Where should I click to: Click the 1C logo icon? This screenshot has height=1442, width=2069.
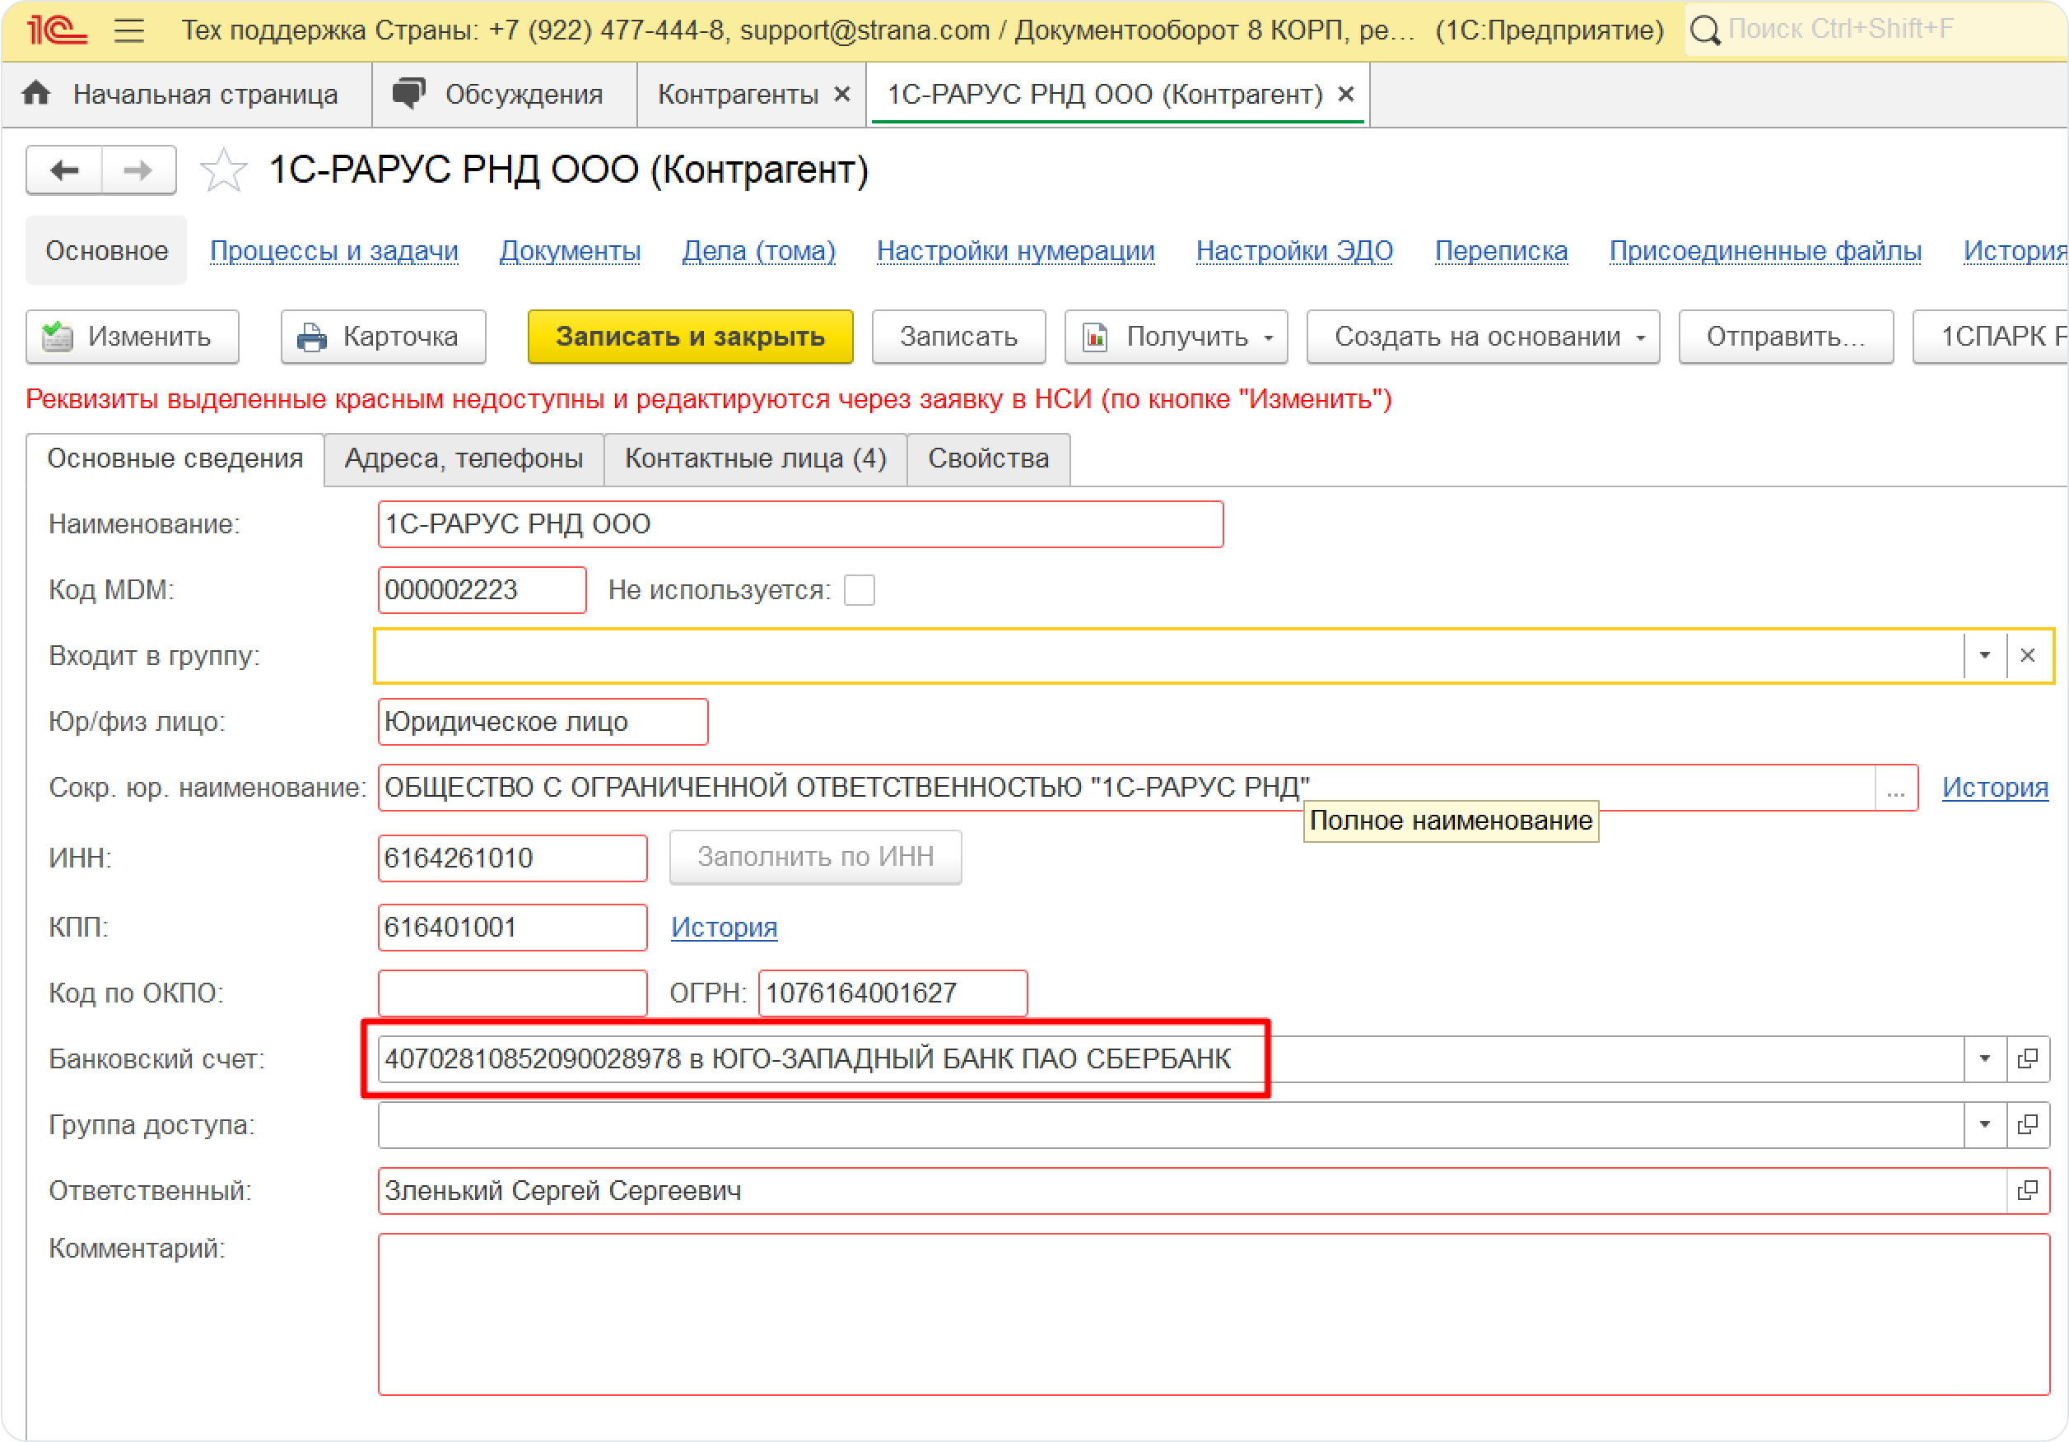pos(56,30)
